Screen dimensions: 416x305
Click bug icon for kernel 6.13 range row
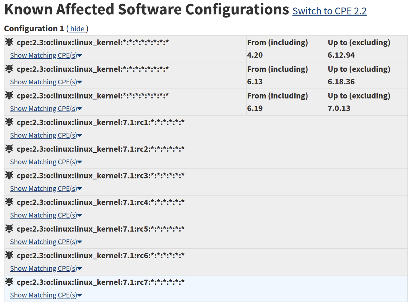9,69
